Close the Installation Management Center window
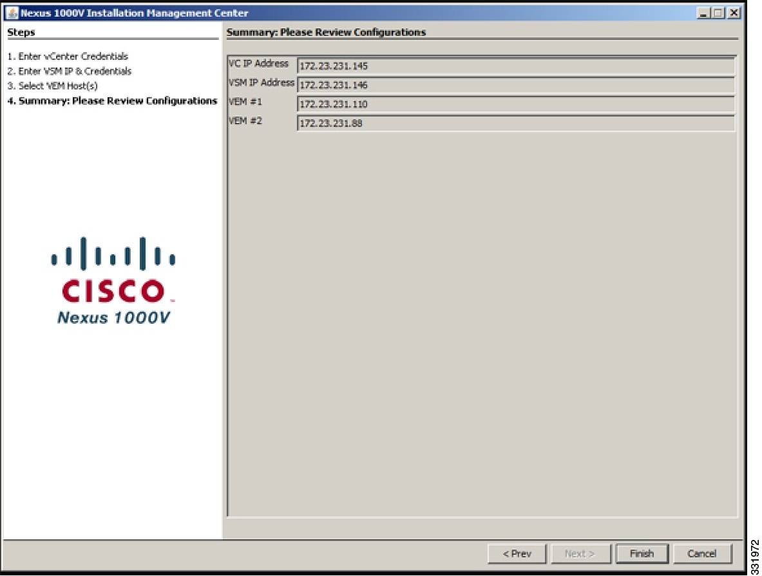Viewport: 762px width, 576px height. coord(734,13)
